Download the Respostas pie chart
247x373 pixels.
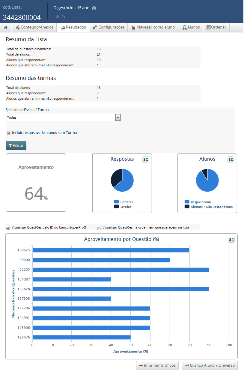[x=146, y=160]
